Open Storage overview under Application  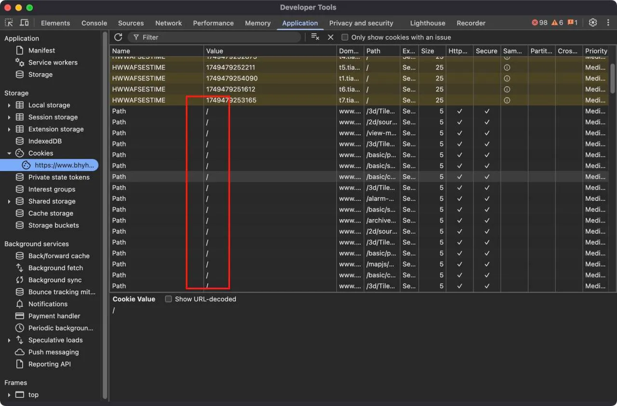pyautogui.click(x=40, y=75)
